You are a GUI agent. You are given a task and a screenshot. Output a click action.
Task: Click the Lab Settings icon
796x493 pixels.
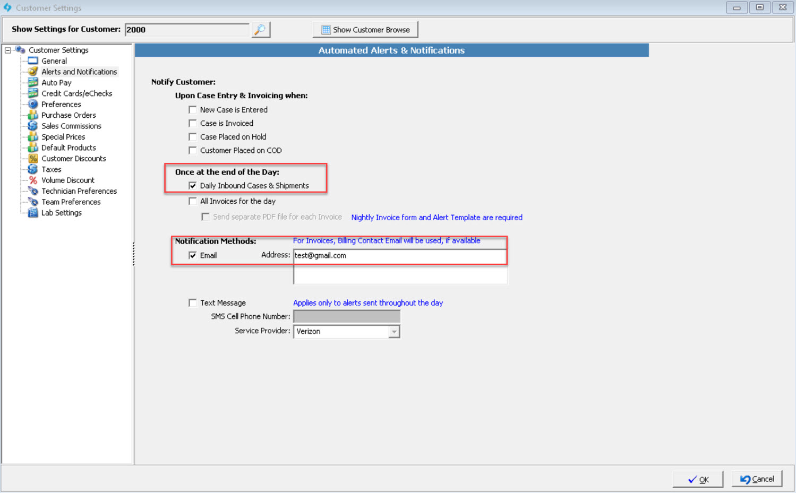(33, 213)
